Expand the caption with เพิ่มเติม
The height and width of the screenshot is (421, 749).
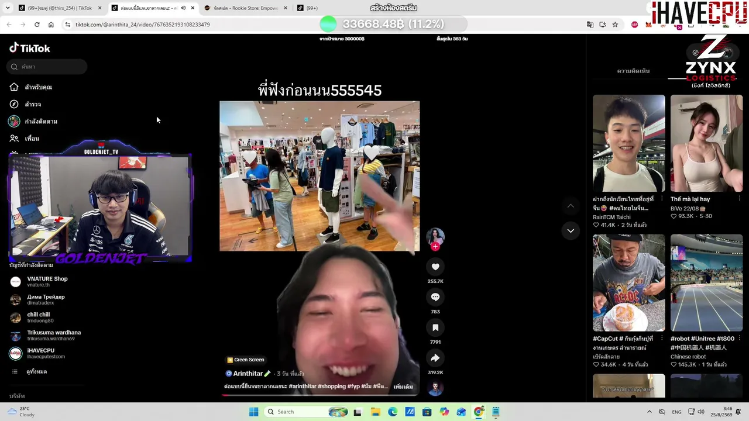point(403,387)
